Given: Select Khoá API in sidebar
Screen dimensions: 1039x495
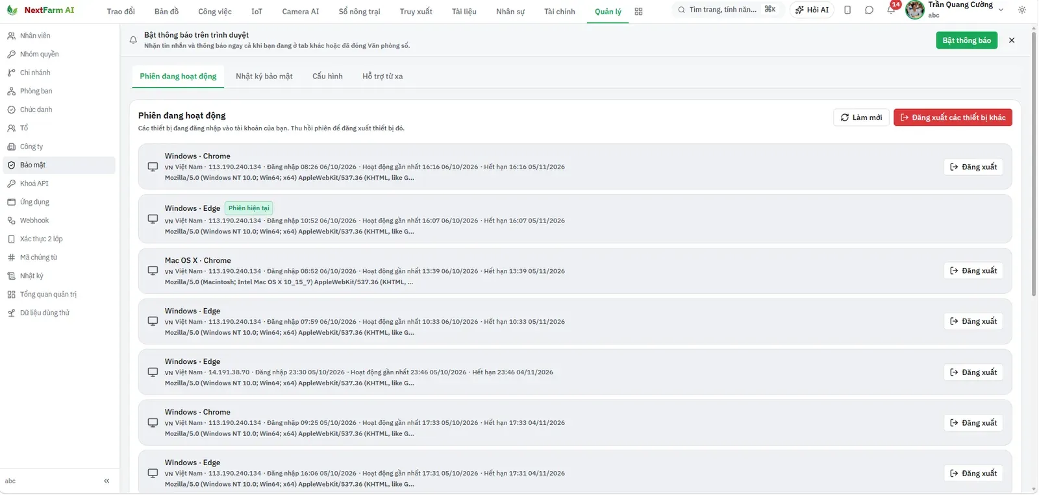Looking at the screenshot, I should coord(59,184).
